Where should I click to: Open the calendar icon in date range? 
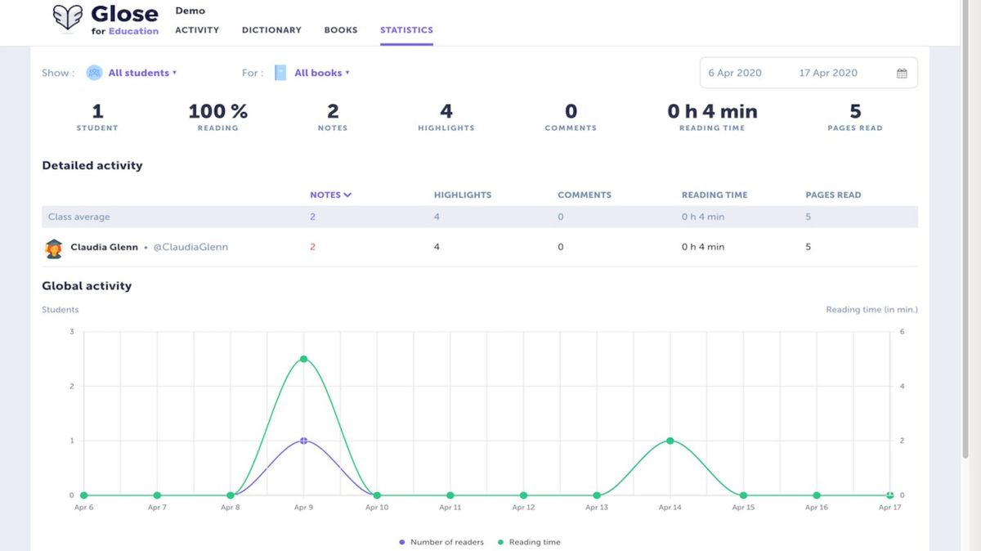[x=902, y=74]
